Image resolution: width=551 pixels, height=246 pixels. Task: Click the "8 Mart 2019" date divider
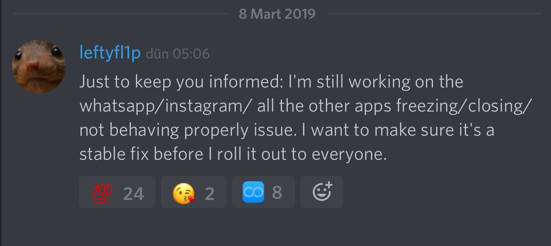pyautogui.click(x=277, y=14)
